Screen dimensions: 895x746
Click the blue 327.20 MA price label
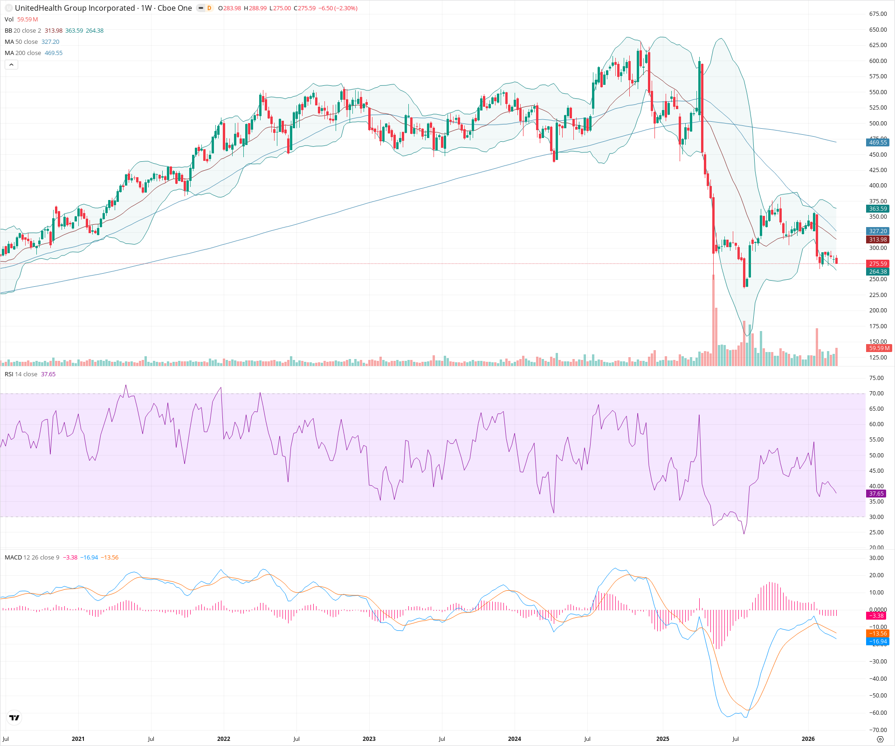coord(877,231)
